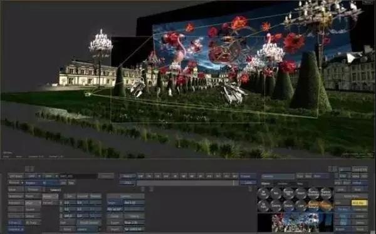This screenshot has height=234, width=376.
Task: Toggle the small square box beside the Camera1 label
Action: pos(44,190)
